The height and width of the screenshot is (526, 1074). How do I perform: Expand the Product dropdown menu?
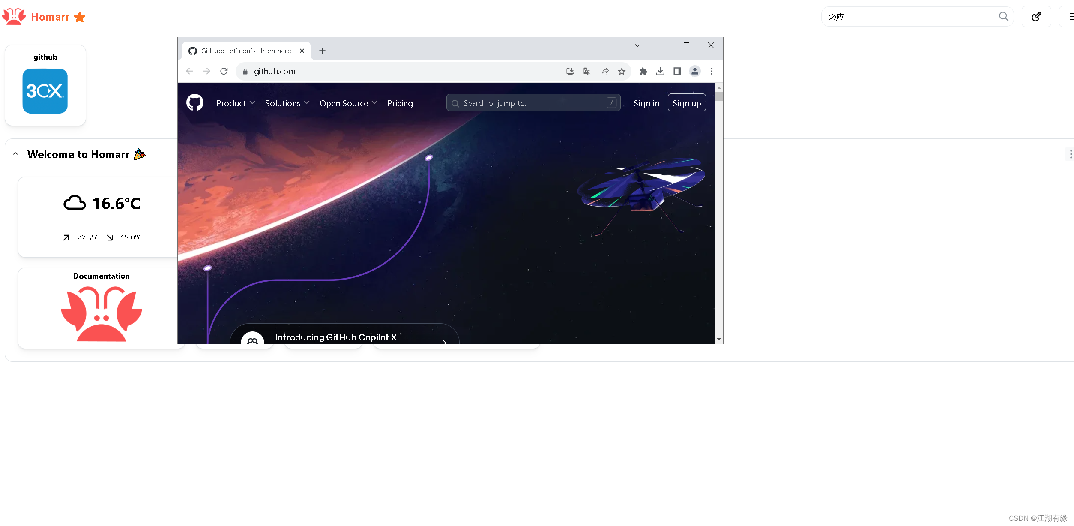pos(235,103)
